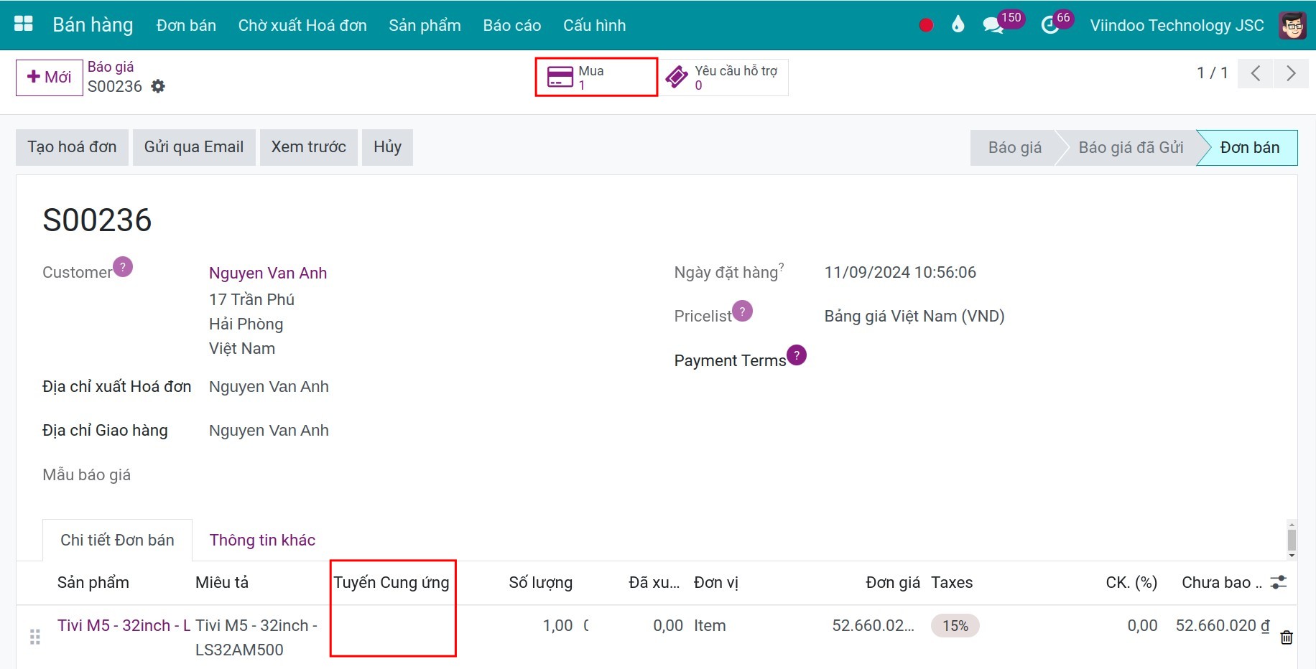Open column settings adjust icon in table
Viewport: 1316px width, 669px height.
1279,582
